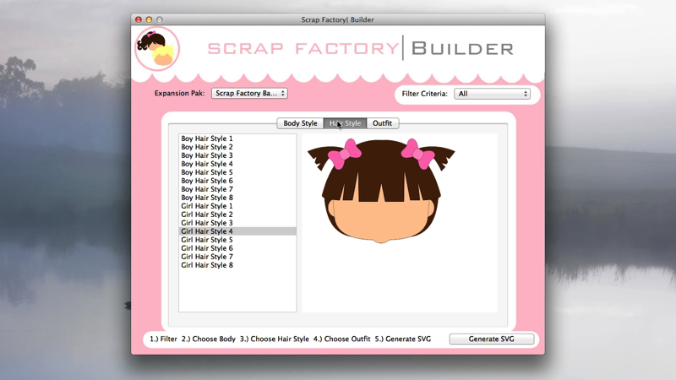Click the Scrap Factory logo icon
Image resolution: width=676 pixels, height=380 pixels.
tap(157, 48)
